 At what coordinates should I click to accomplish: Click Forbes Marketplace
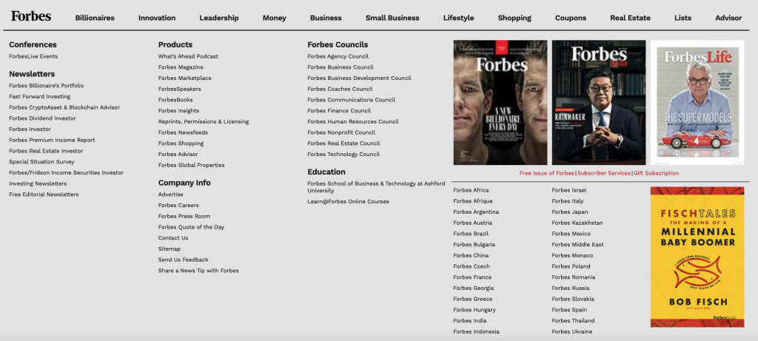(x=184, y=78)
